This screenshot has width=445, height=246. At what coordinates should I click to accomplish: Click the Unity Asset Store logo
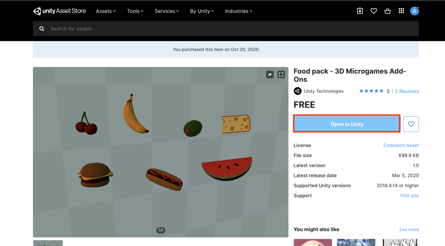coord(59,11)
